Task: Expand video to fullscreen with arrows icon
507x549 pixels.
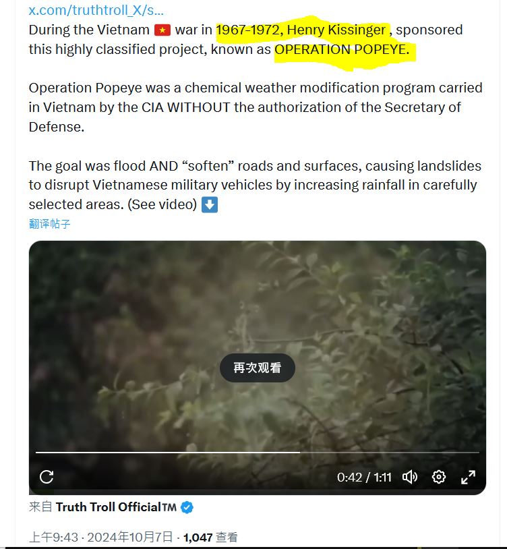Action: click(468, 477)
